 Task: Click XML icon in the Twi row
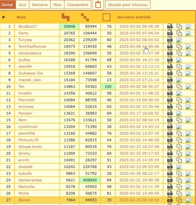[x=170, y=87]
